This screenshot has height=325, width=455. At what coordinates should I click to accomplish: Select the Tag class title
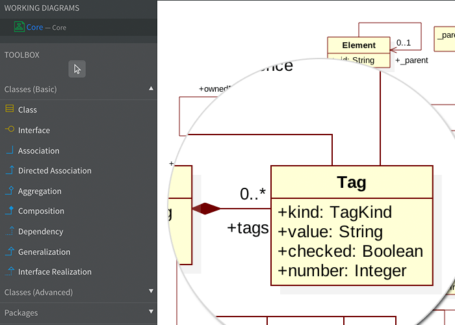pos(352,183)
